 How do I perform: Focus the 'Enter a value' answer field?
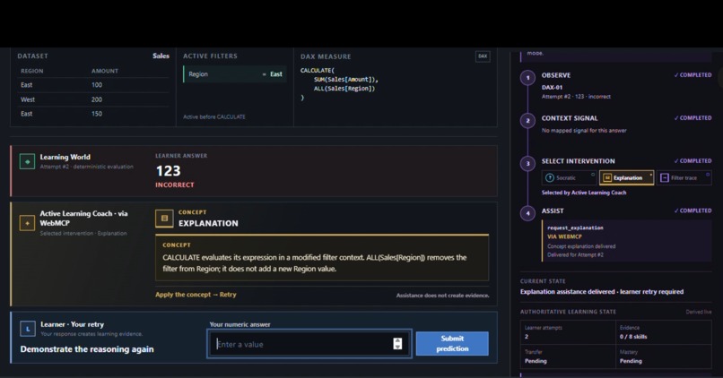click(309, 344)
